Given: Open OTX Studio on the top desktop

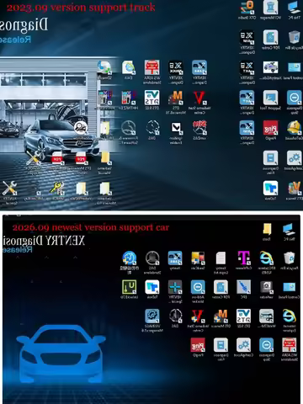Looking at the screenshot, I should click(x=247, y=8).
